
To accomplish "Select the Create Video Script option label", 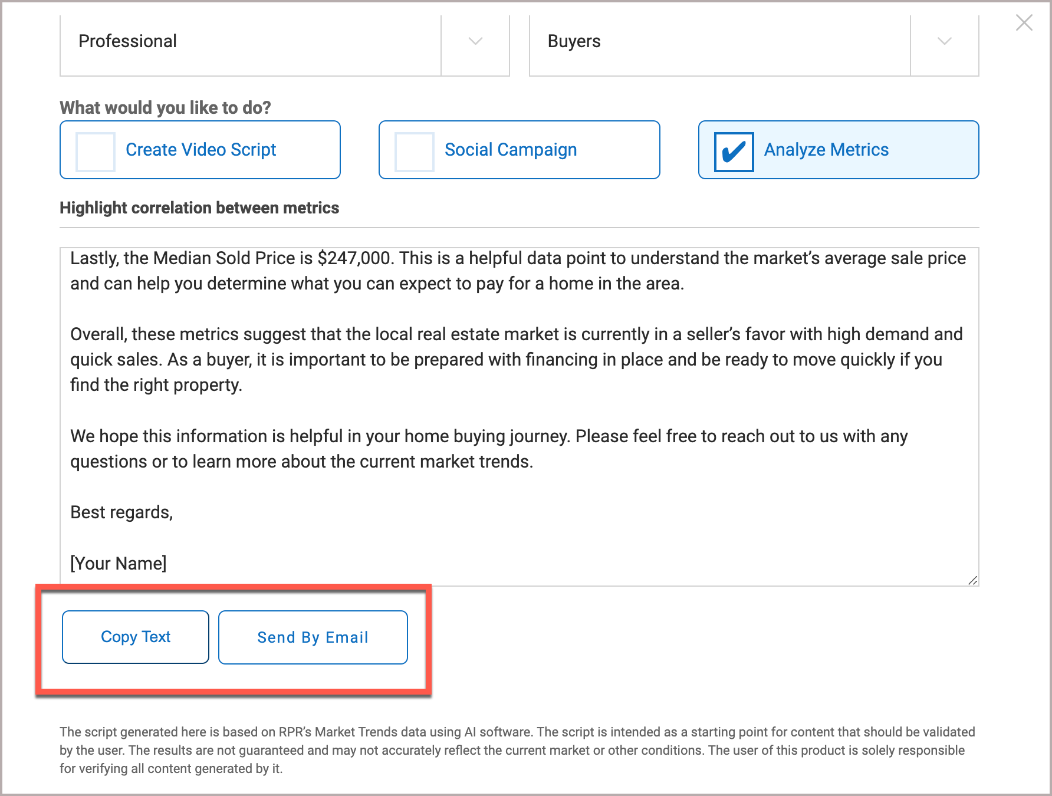I will pos(200,150).
